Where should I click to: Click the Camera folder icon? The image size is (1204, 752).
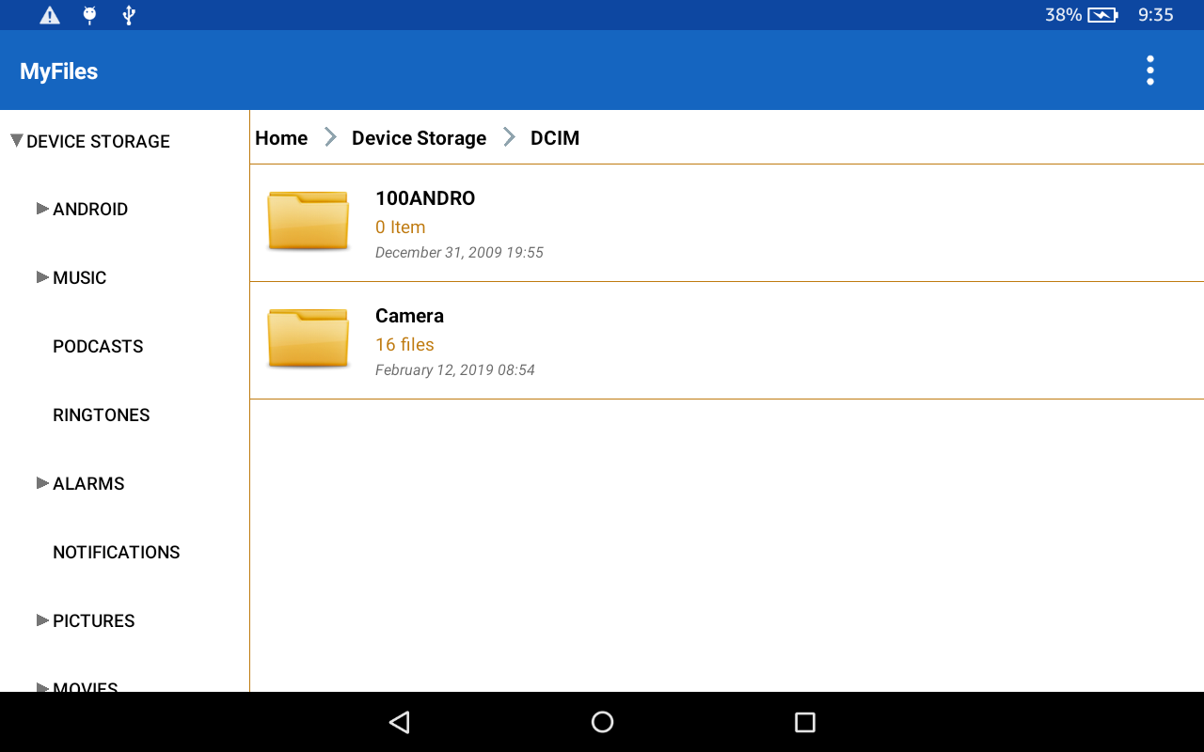click(x=308, y=337)
